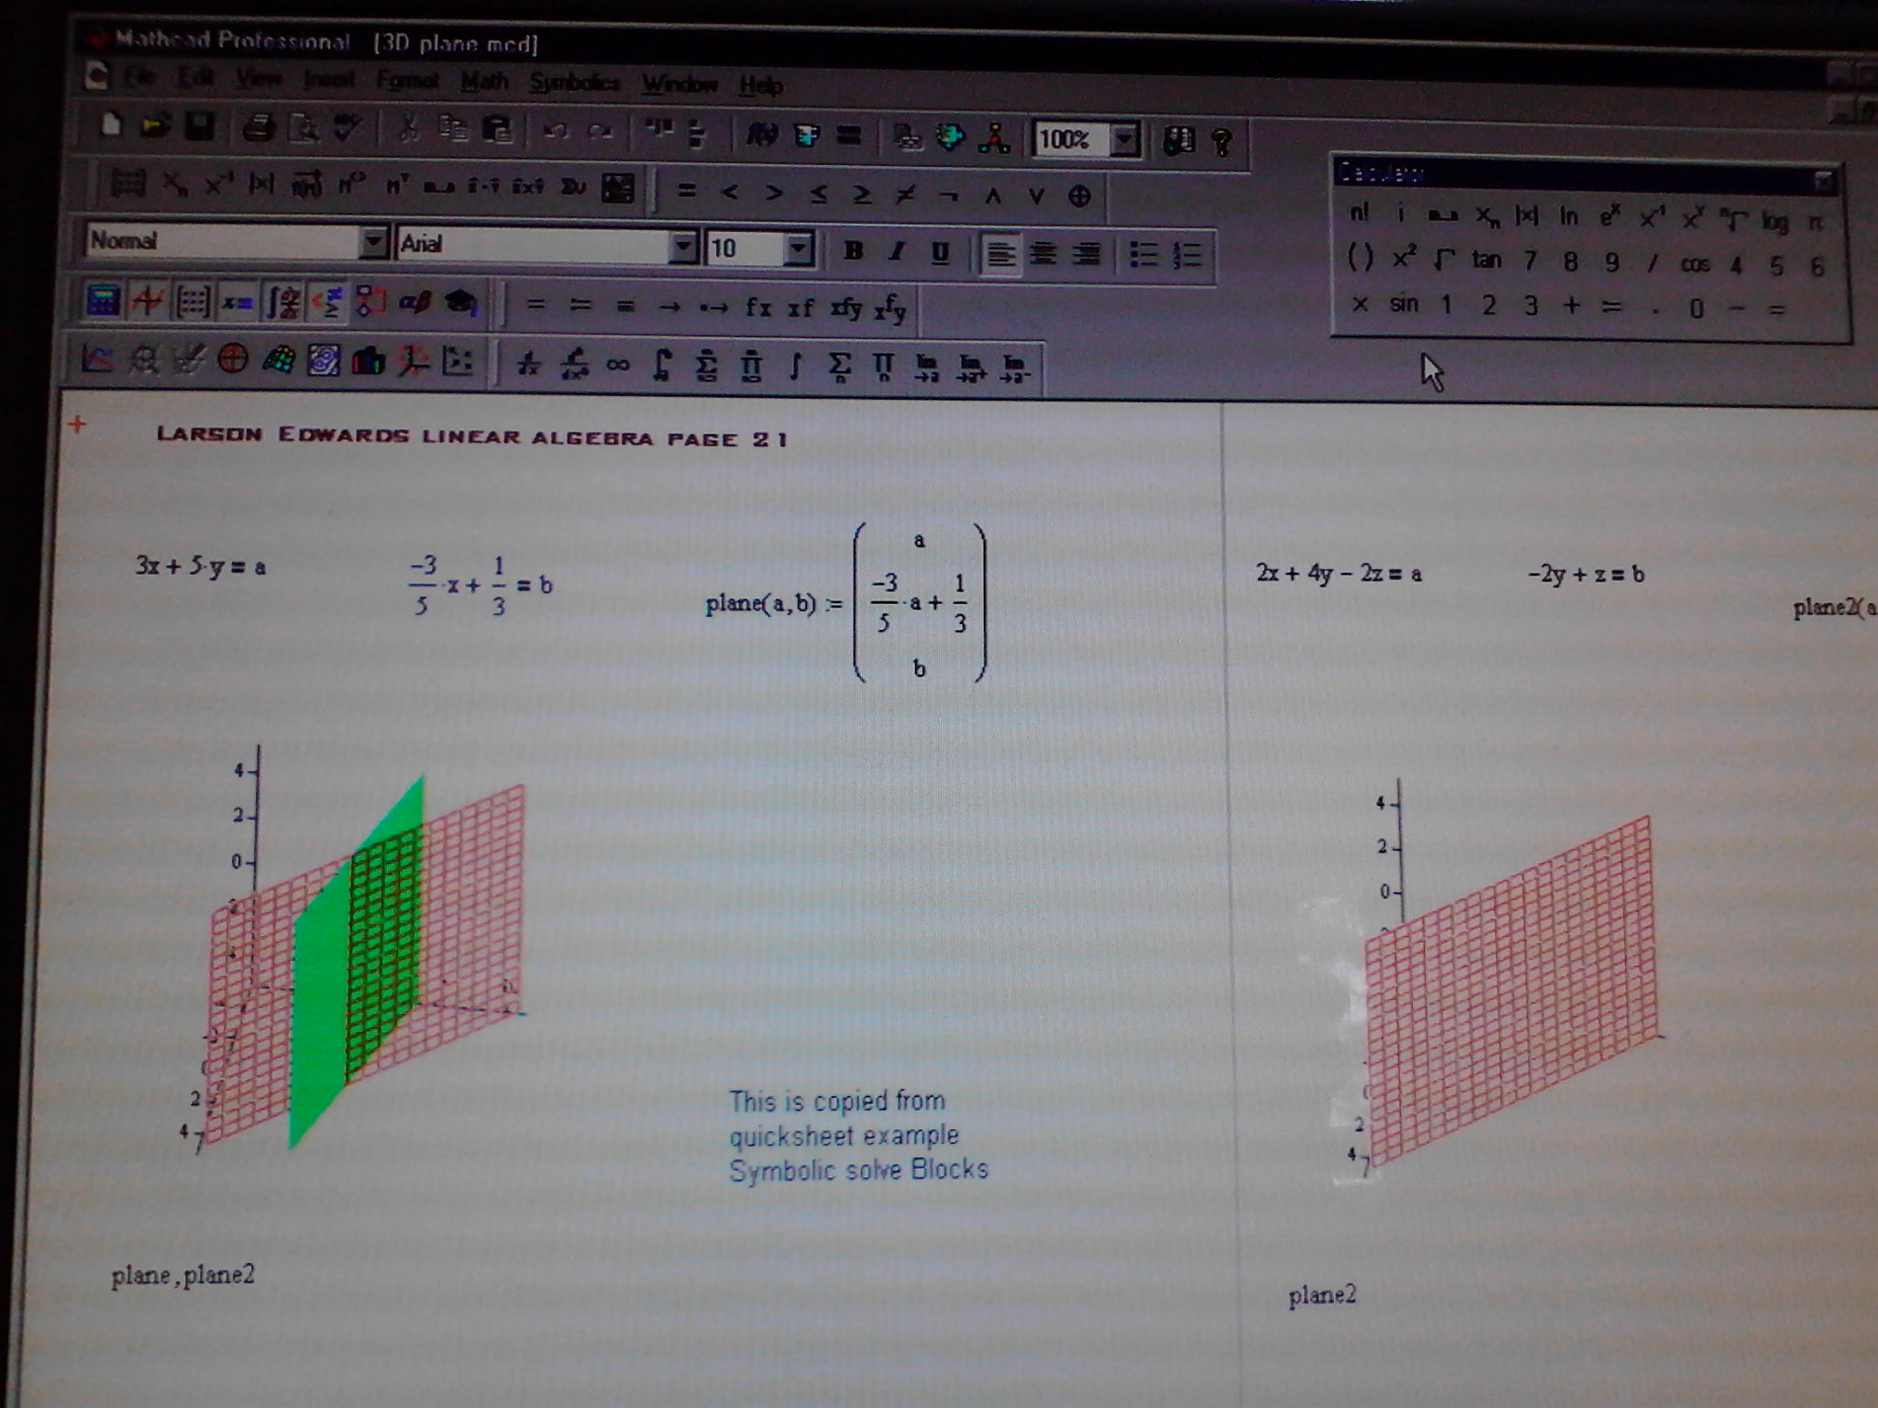Insert a surface plot from graph toolbar
This screenshot has height=1408, width=1878.
tap(279, 361)
